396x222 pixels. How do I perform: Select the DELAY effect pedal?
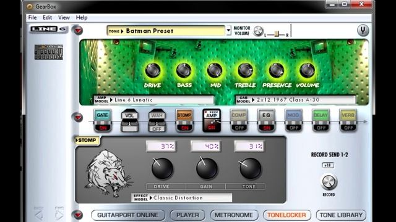pyautogui.click(x=321, y=121)
